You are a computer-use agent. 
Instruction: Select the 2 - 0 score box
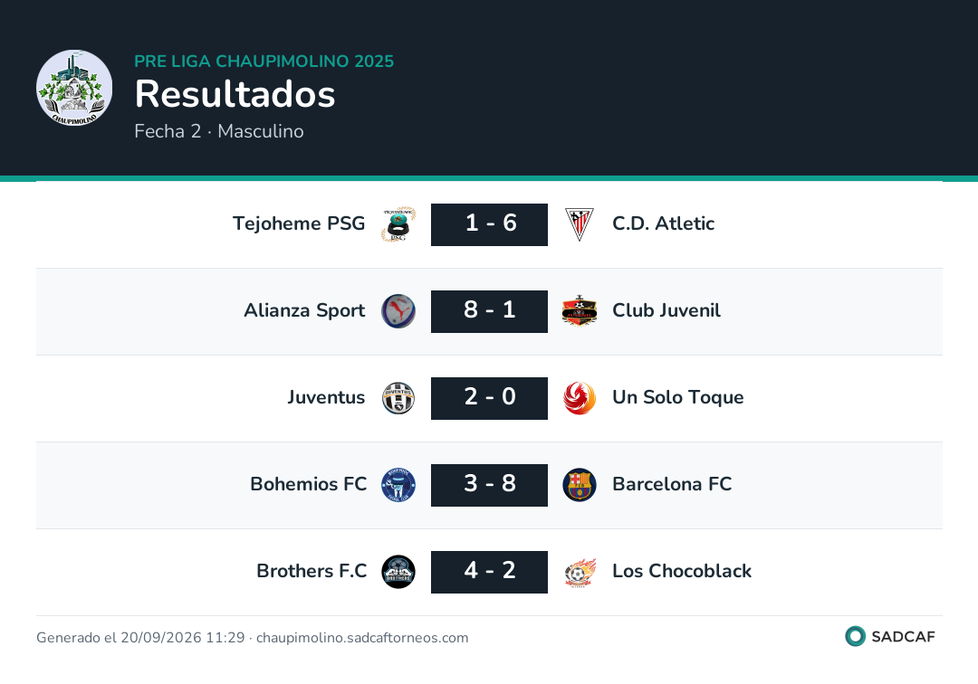490,398
